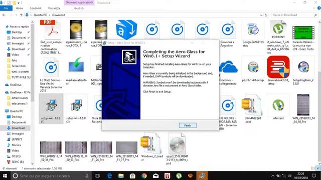Select it_windows_7_ultimate torrent file
The width and height of the screenshot is (321, 180).
coord(278,36)
